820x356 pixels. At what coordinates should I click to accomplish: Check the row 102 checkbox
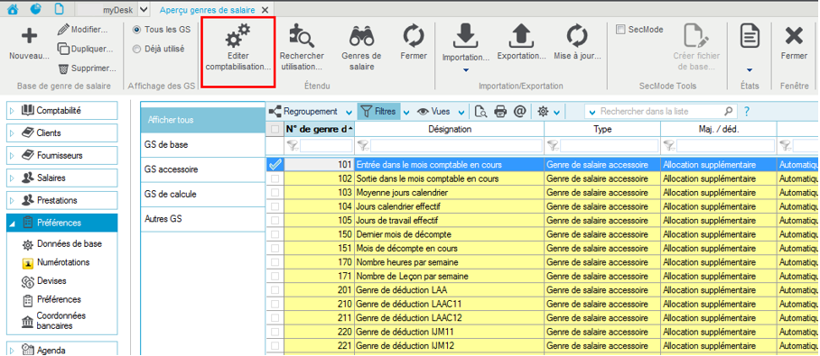click(275, 178)
